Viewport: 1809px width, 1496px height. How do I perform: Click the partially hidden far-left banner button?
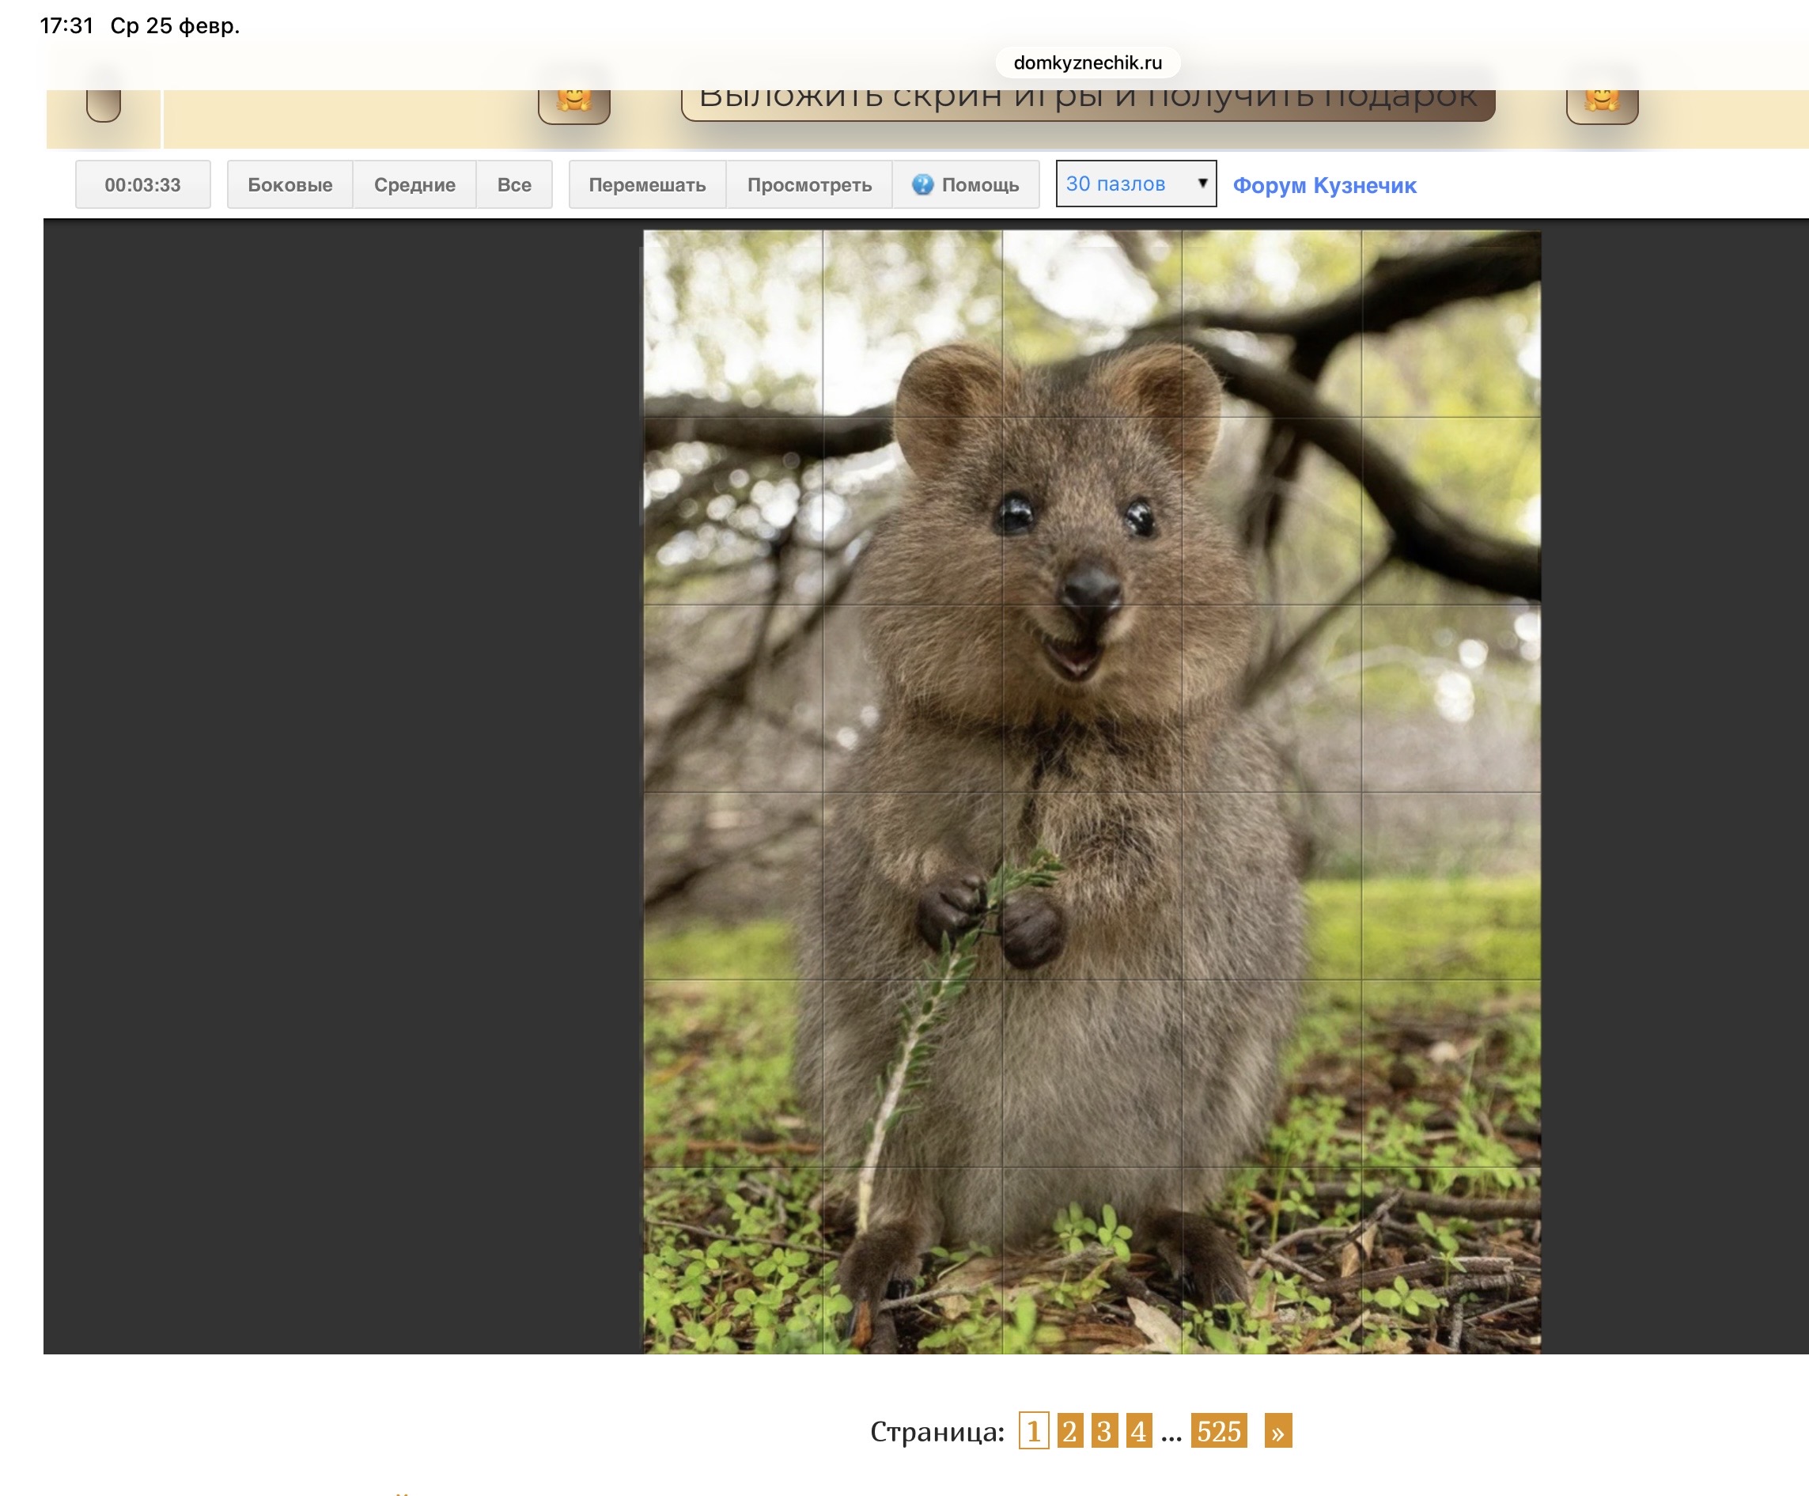coord(104,105)
